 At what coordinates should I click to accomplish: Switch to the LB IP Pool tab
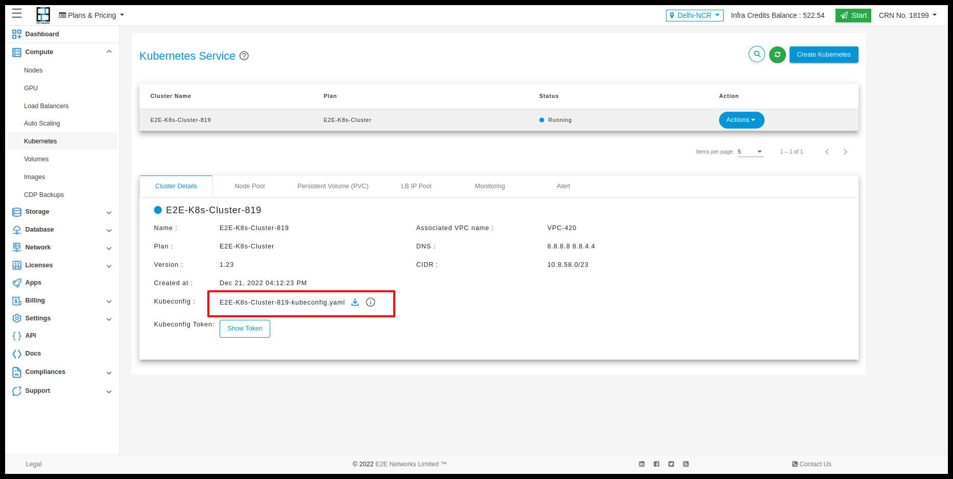416,186
